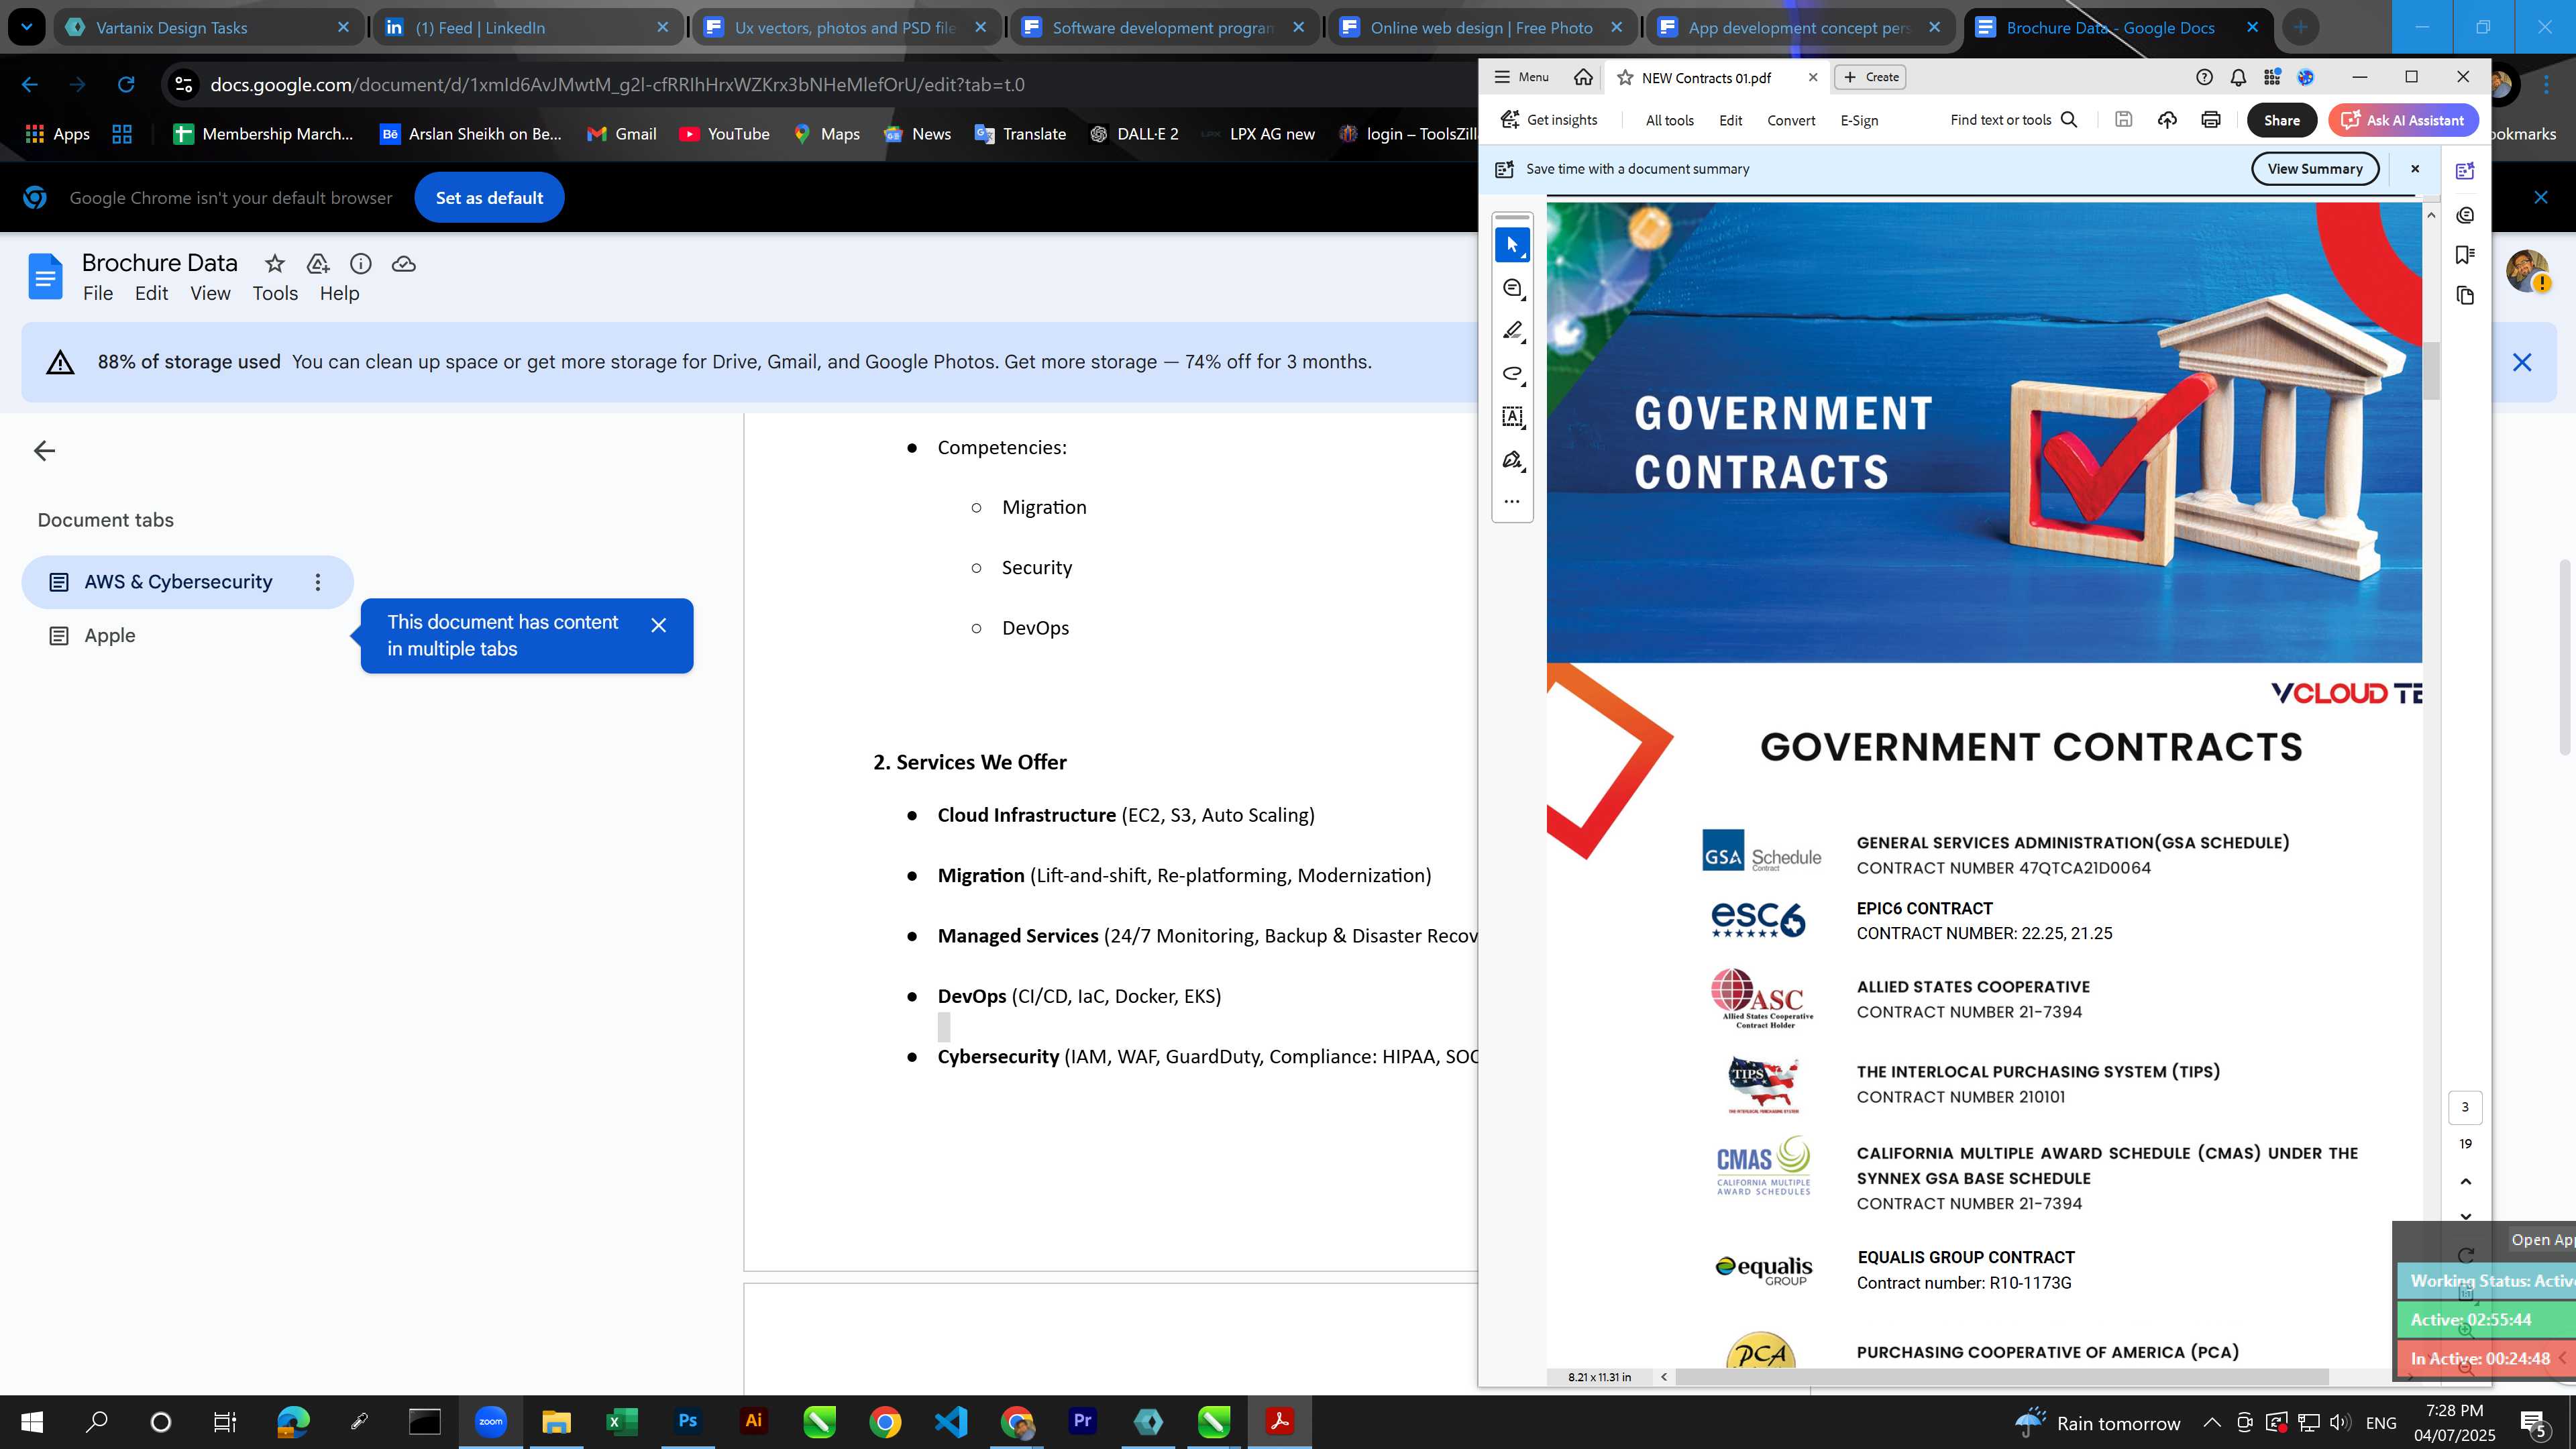This screenshot has width=2576, height=1449.
Task: Open Acrobat Convert option
Action: click(1791, 120)
